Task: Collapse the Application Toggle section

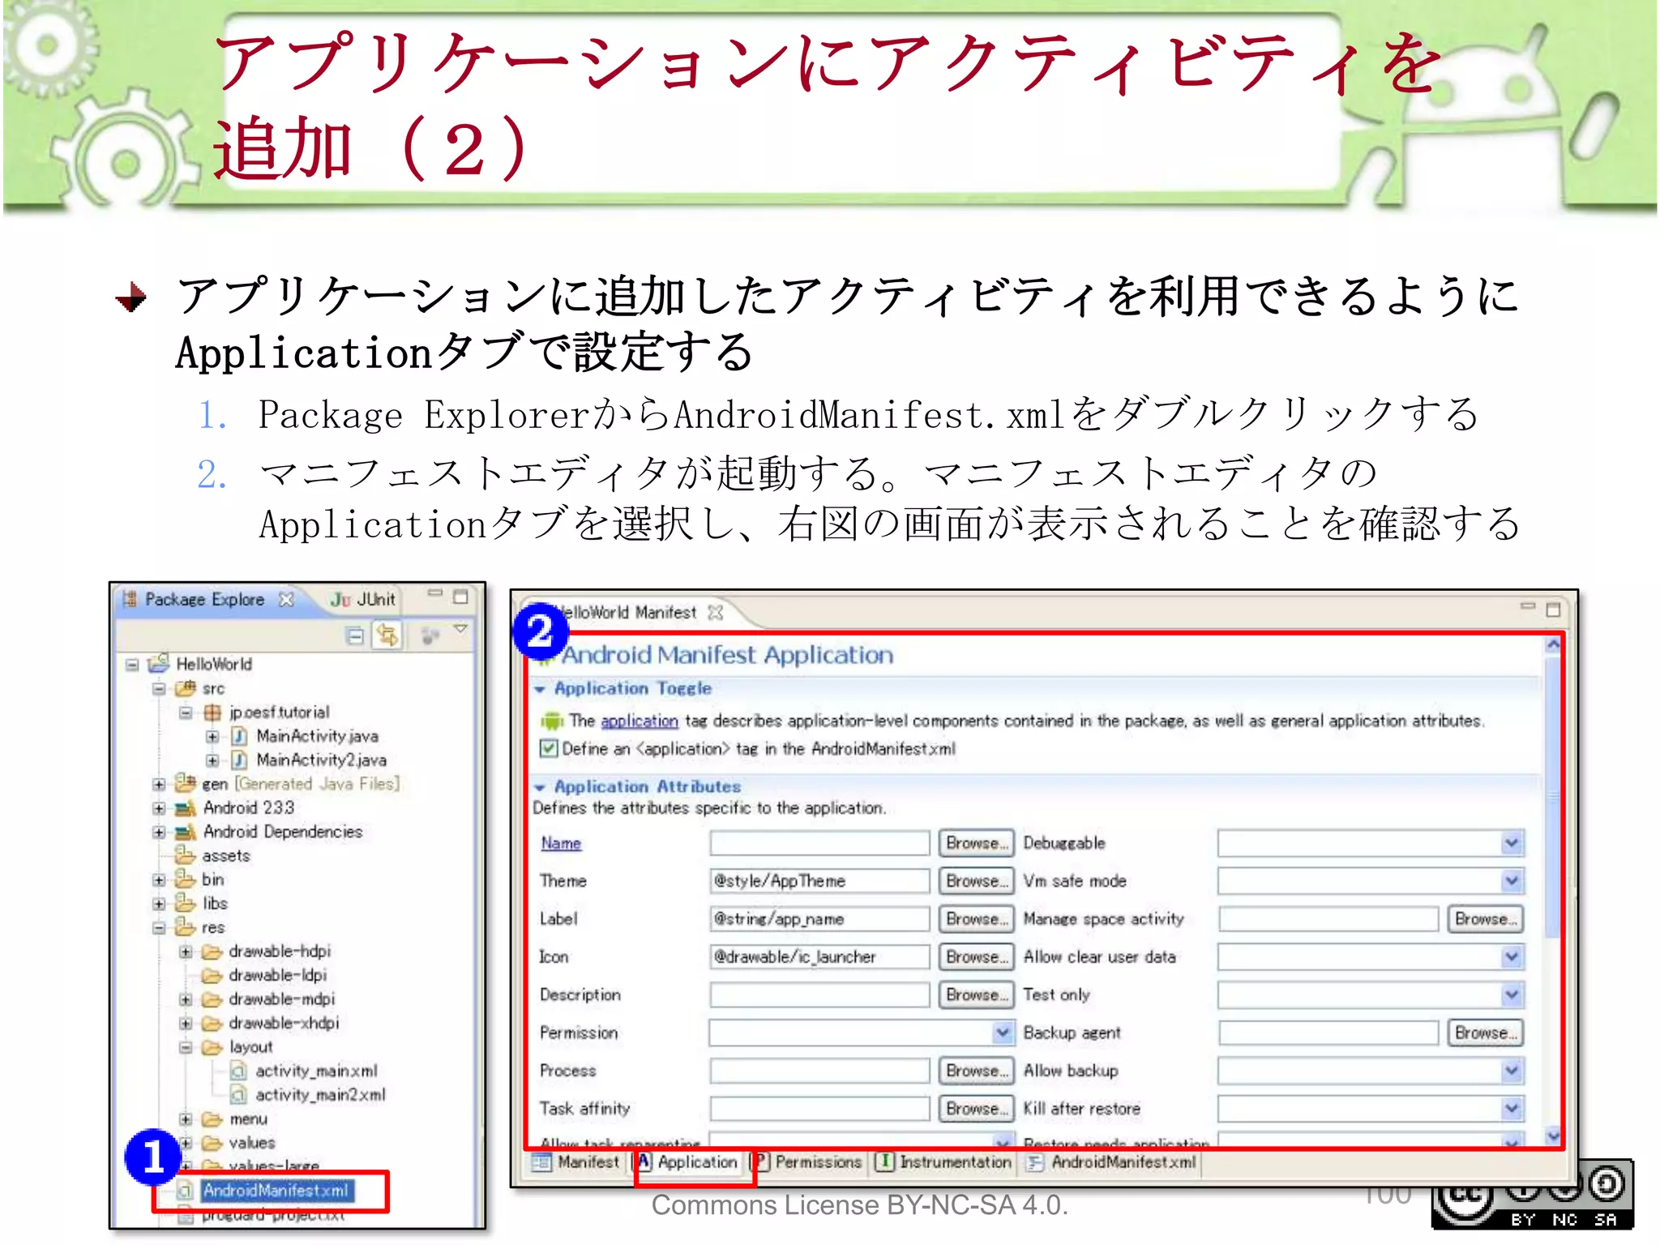Action: click(540, 689)
